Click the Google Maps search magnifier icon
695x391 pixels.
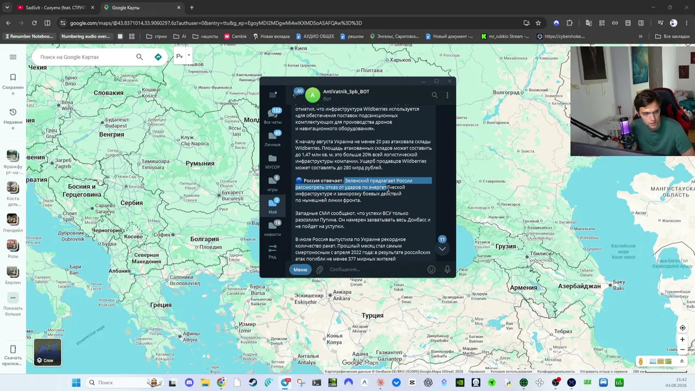(x=140, y=57)
